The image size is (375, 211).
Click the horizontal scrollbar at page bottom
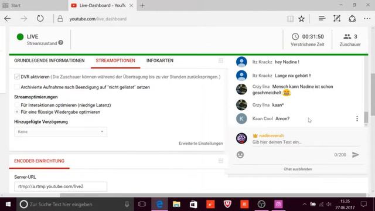(213, 195)
